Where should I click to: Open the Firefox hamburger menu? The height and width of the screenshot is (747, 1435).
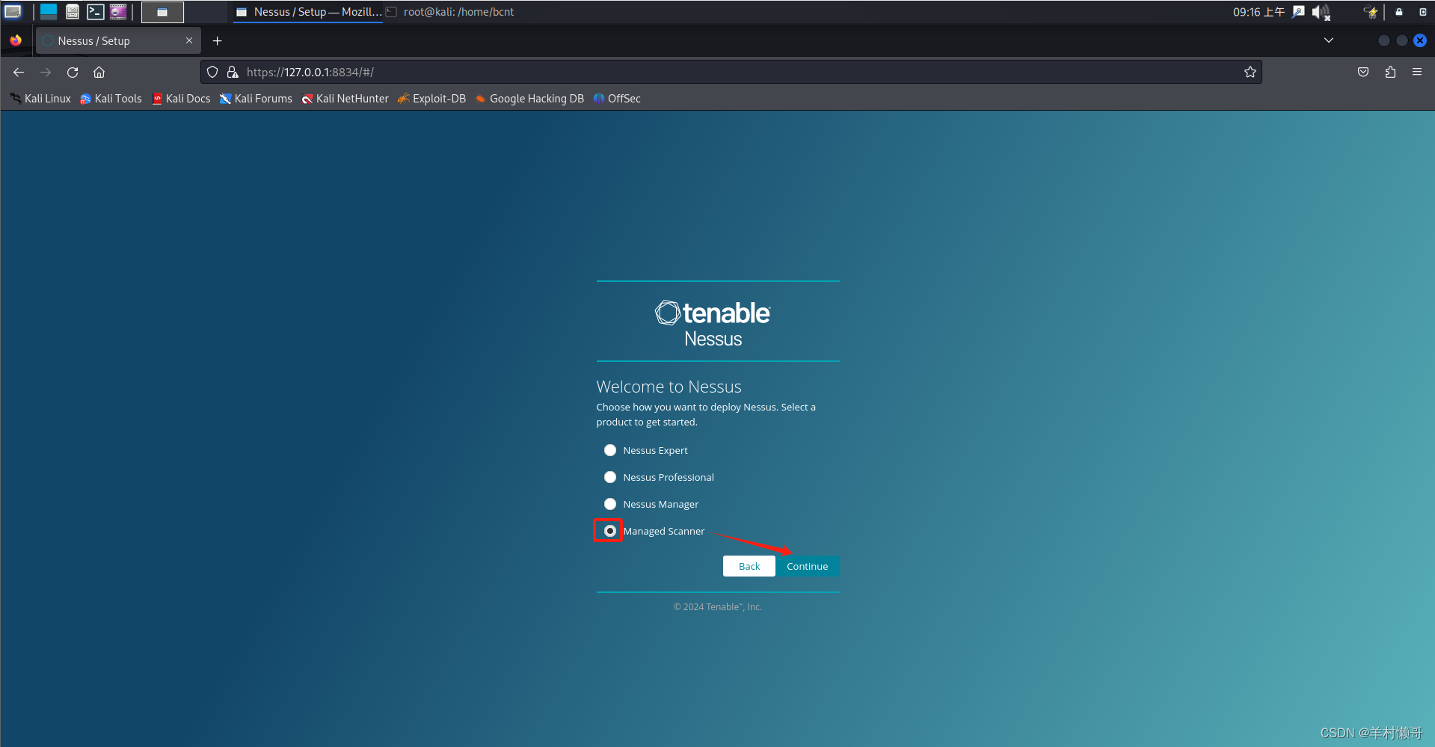tap(1417, 73)
